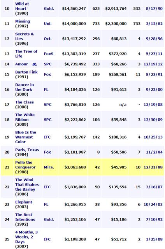Viewport: 165px width, 249px height.
Task: Select the Amour movie title
Action: [21, 64]
